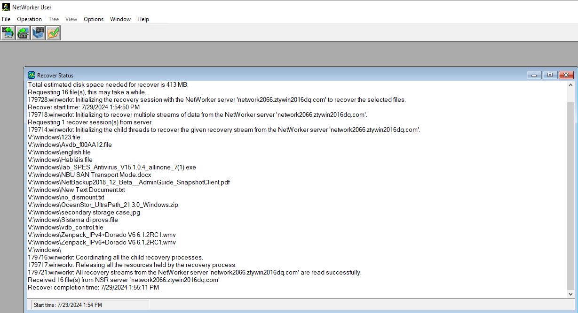Viewport: 578px width, 313px height.
Task: Click the 'Sistema di prova.file' line
Action: 73,220
